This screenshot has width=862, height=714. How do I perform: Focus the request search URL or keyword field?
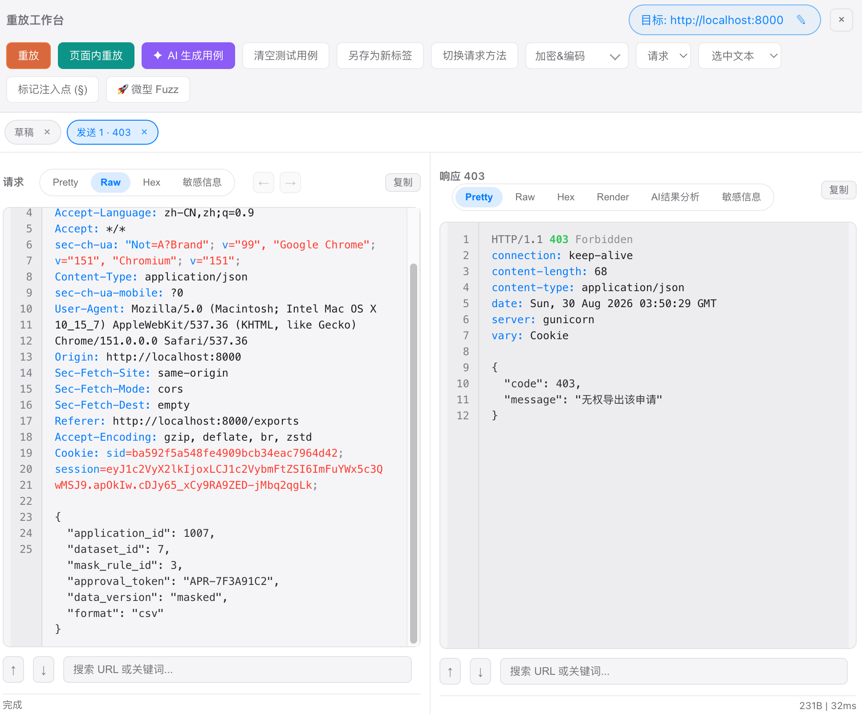click(237, 669)
